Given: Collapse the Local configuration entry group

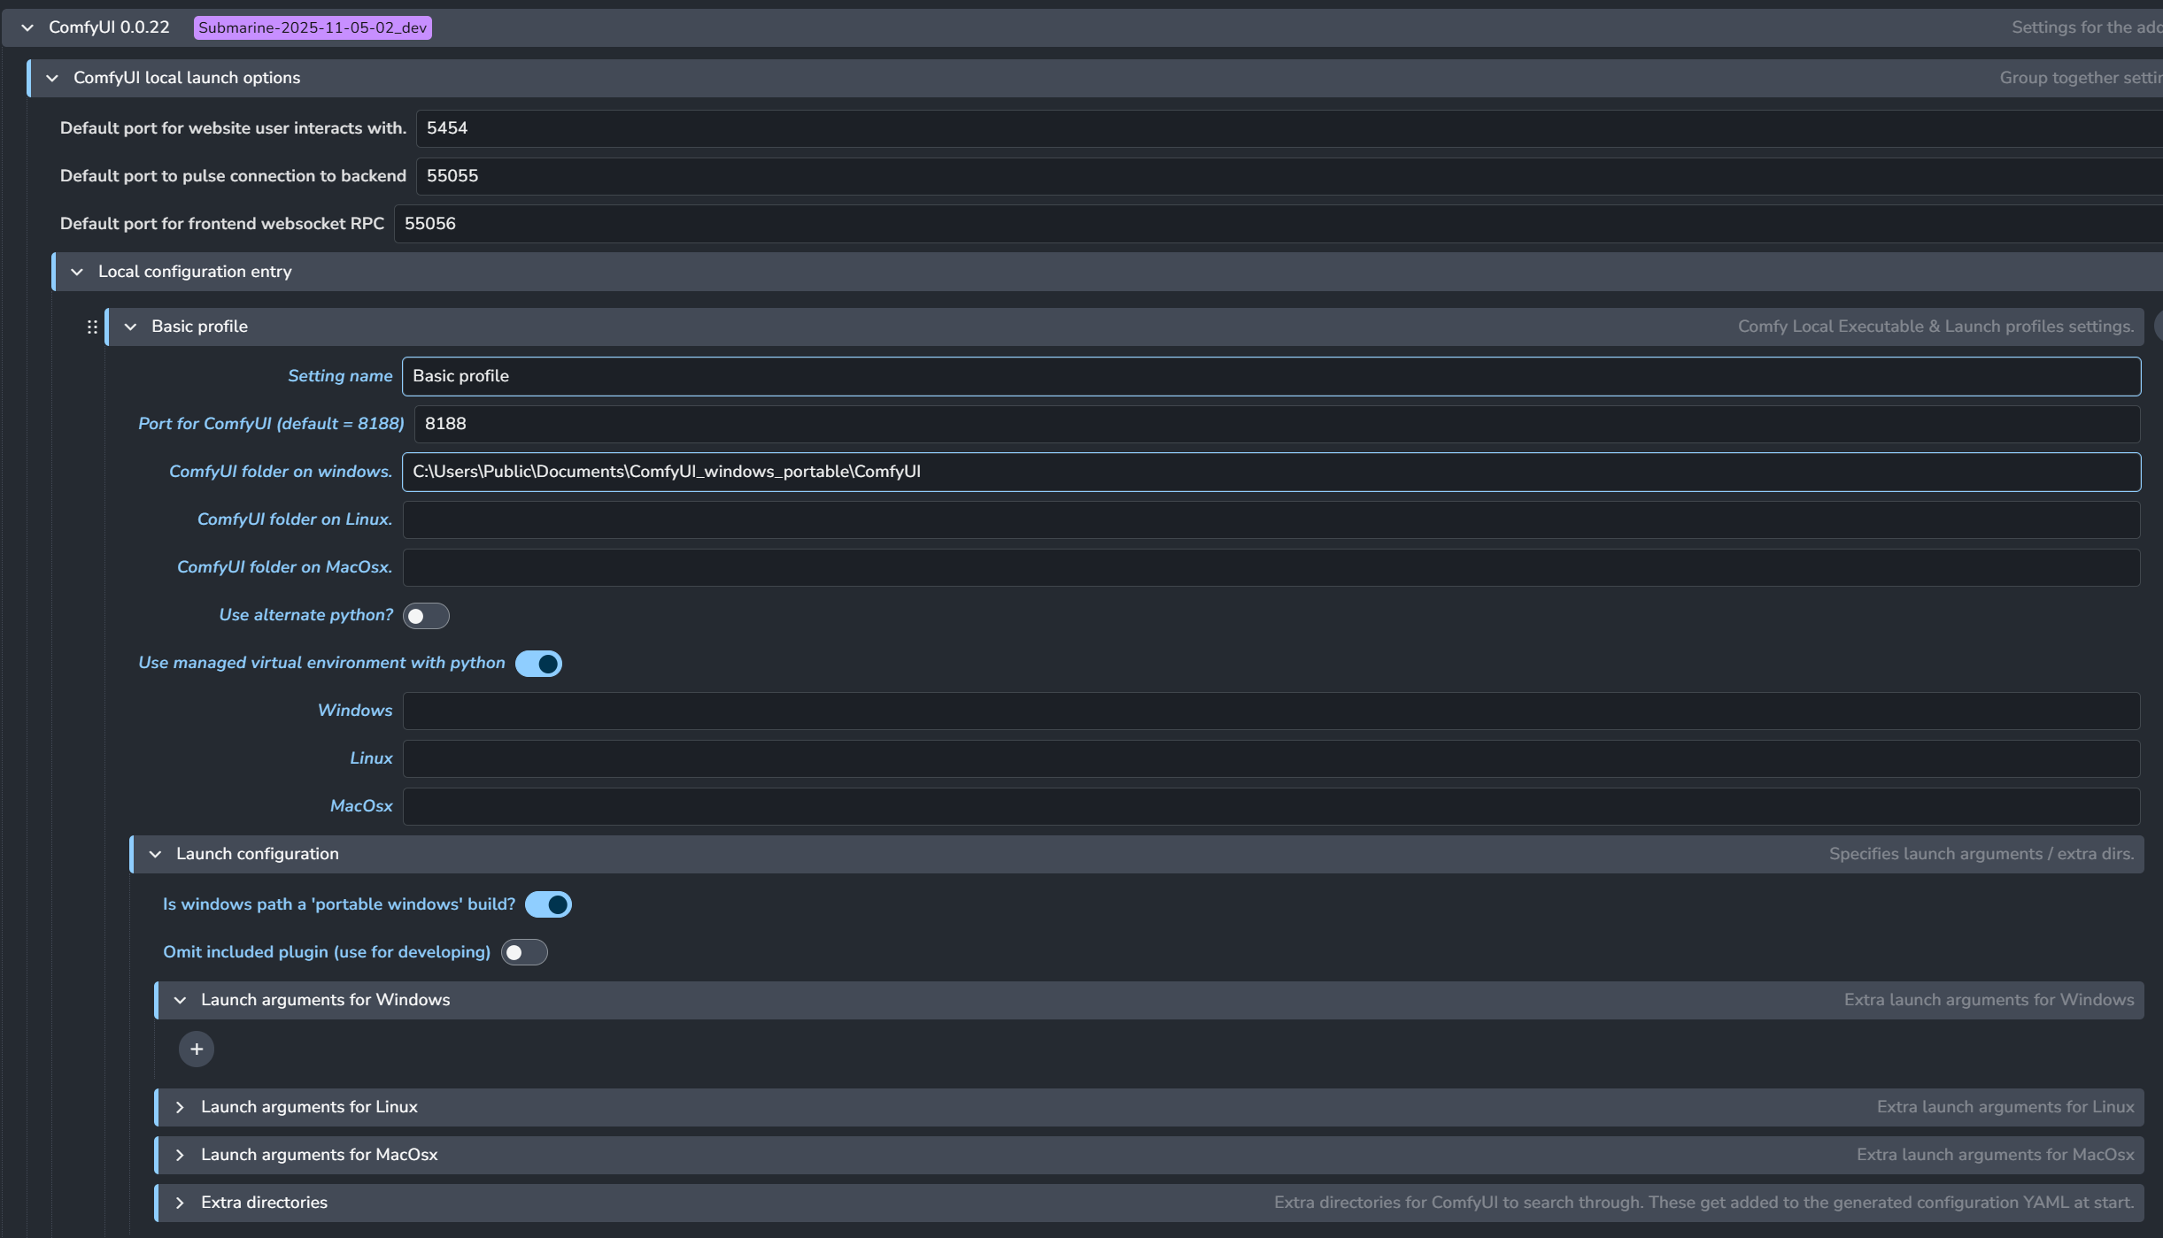Looking at the screenshot, I should coord(77,272).
